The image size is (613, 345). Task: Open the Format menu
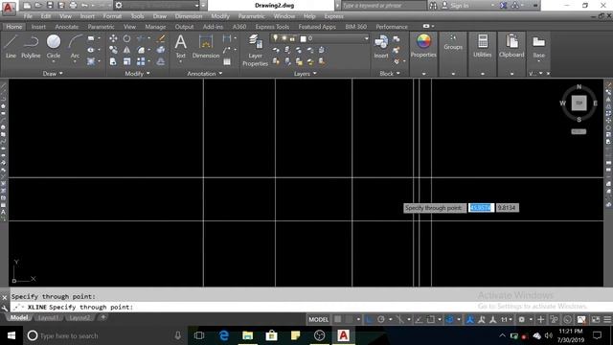tap(112, 16)
